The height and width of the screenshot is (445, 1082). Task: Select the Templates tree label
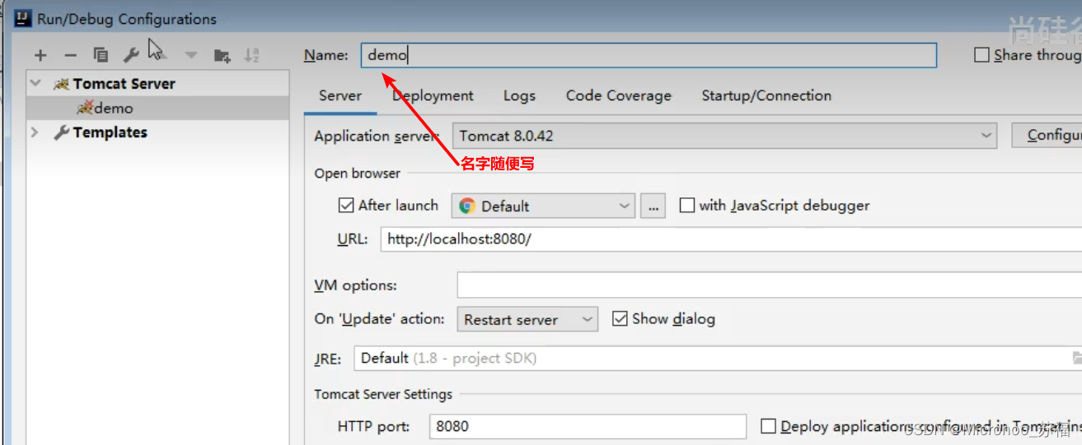110,132
